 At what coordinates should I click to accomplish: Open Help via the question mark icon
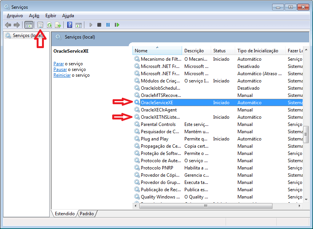70,24
